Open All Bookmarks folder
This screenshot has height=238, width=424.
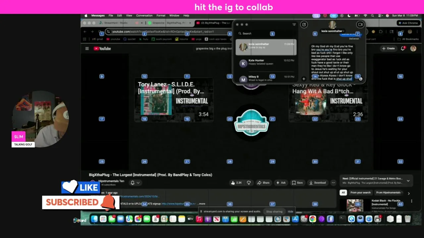click(408, 39)
